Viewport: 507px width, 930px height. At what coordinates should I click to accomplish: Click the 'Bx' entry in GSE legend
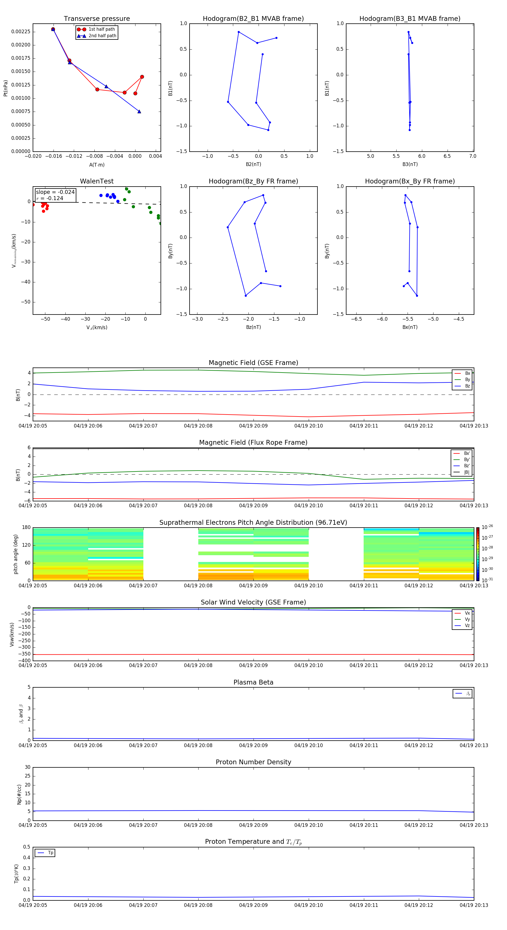pyautogui.click(x=462, y=373)
